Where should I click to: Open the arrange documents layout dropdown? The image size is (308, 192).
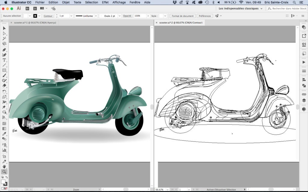[44, 8]
